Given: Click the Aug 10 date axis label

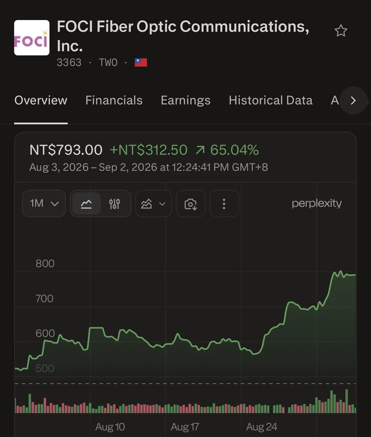Looking at the screenshot, I should [110, 427].
